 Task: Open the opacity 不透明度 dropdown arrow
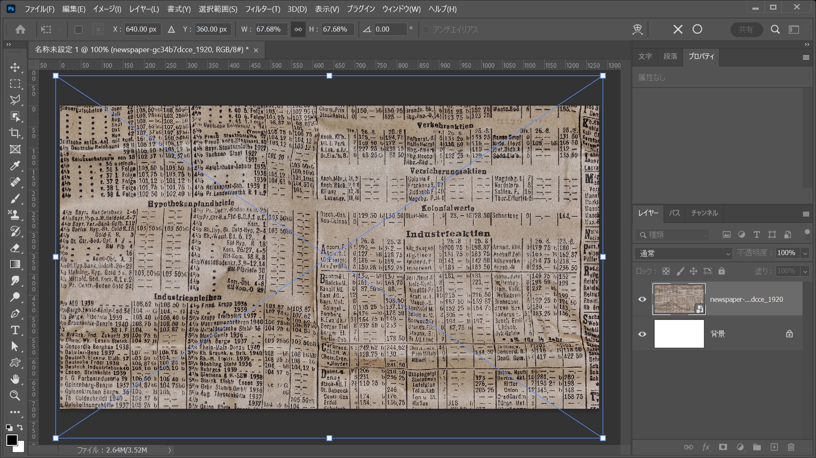point(805,253)
